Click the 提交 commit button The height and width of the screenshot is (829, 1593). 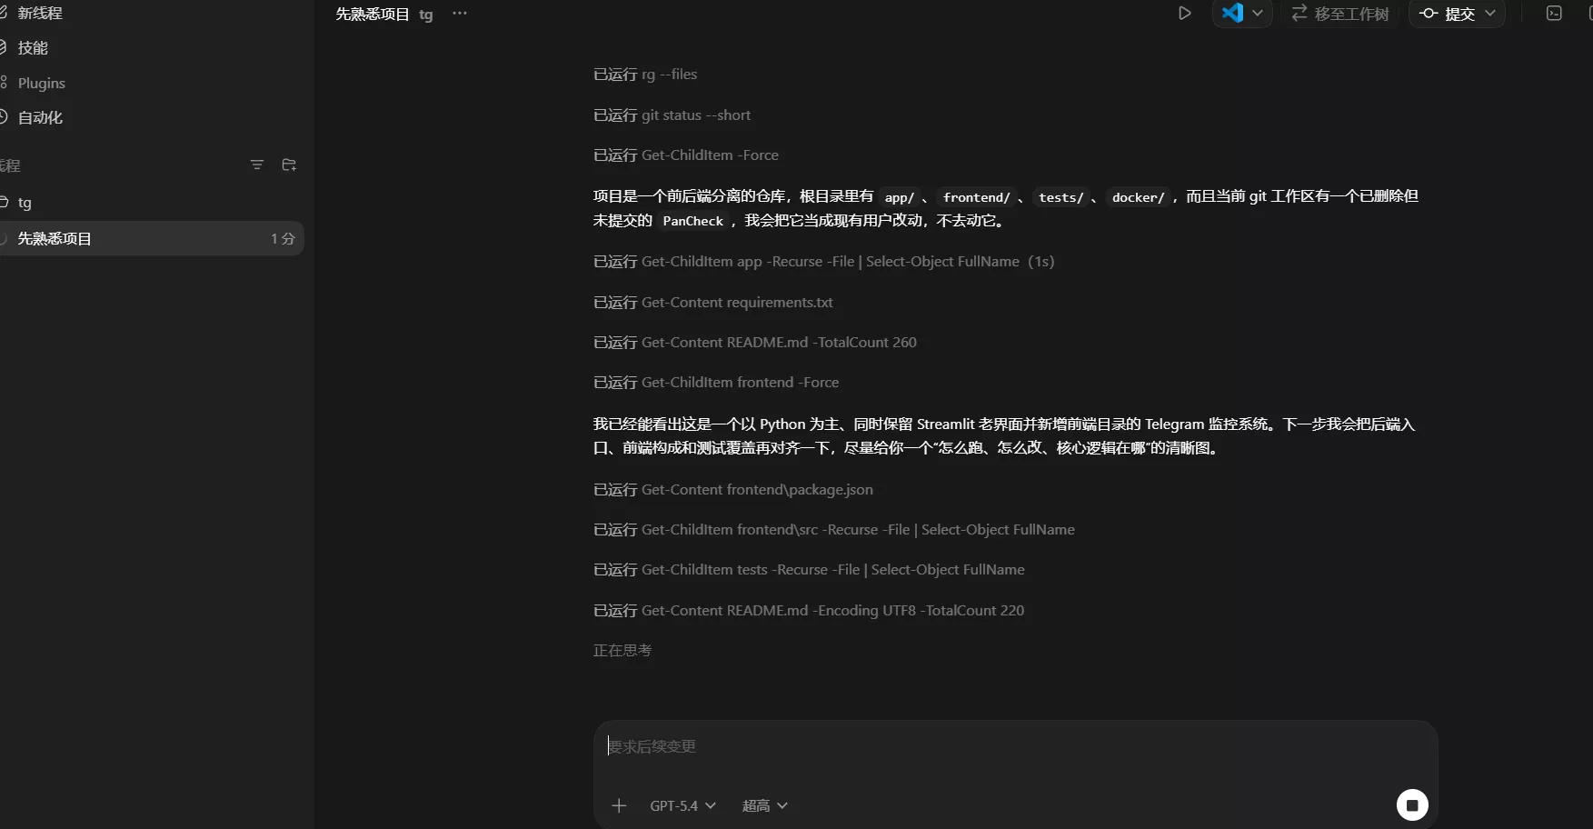click(1449, 14)
